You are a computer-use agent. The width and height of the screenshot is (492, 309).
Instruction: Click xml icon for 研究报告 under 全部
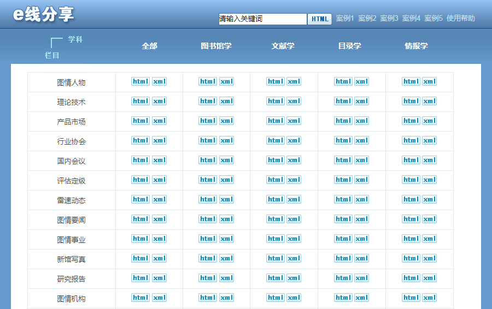pos(160,278)
